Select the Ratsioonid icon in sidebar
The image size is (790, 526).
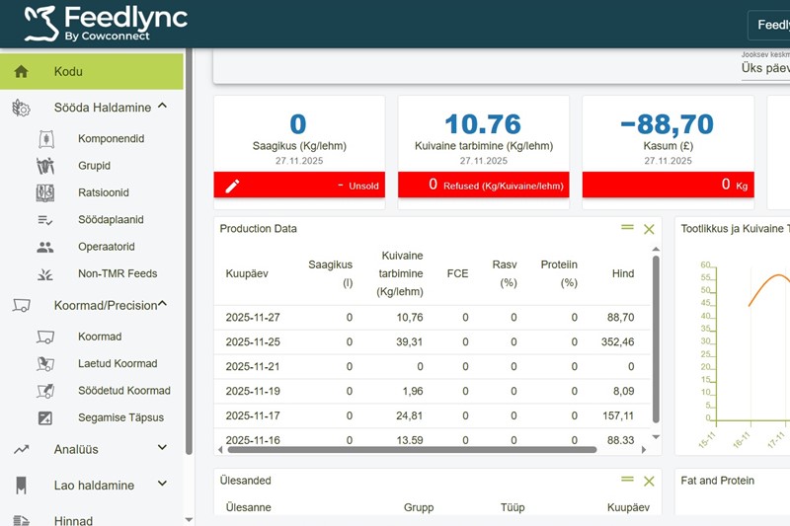tap(45, 192)
